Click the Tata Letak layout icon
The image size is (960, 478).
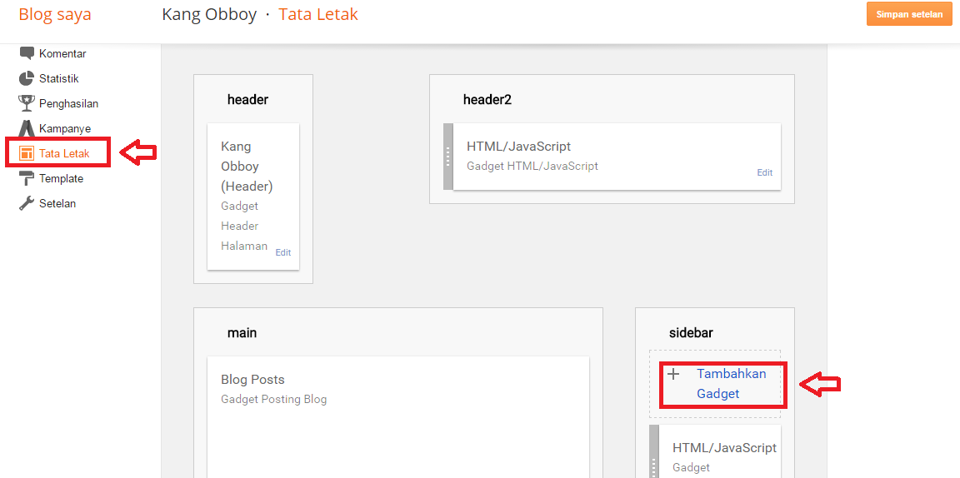coord(27,153)
